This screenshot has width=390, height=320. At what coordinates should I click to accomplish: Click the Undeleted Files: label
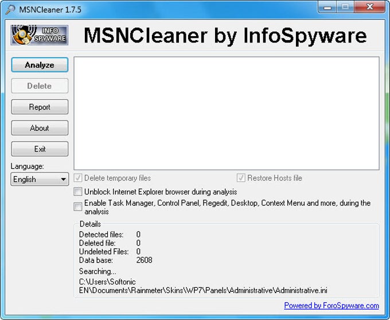coord(104,252)
